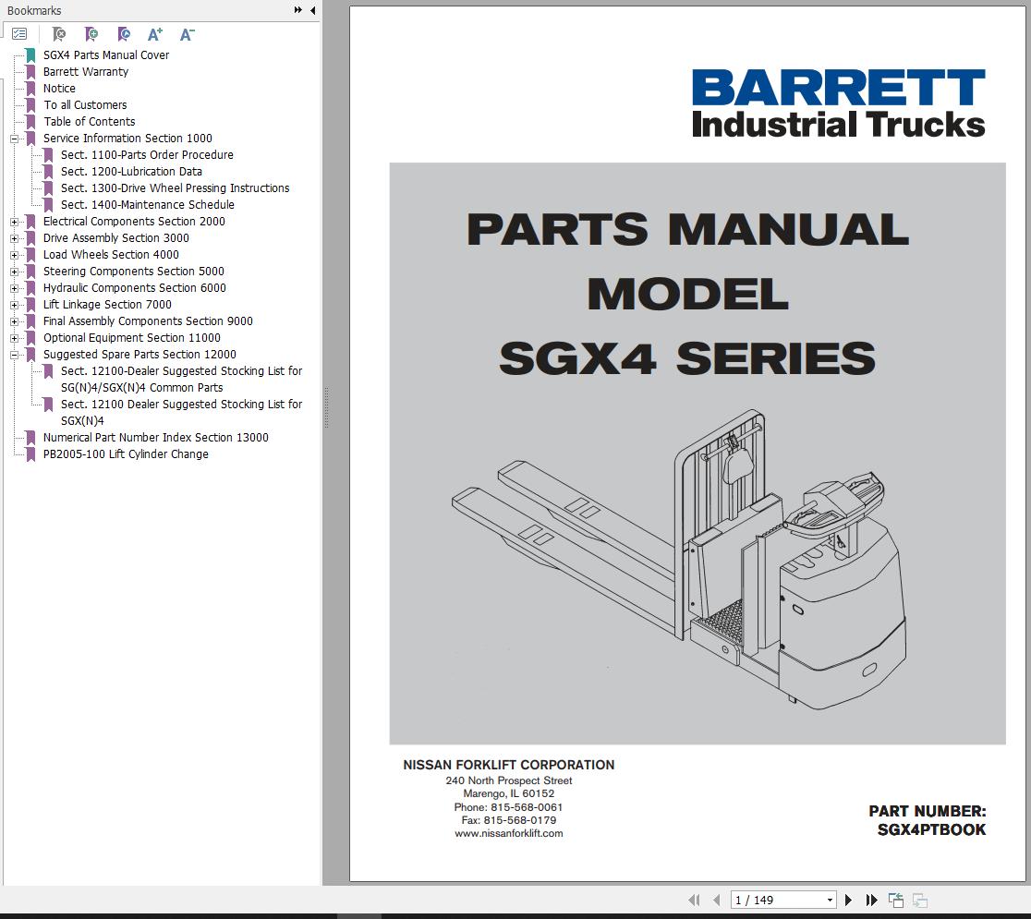Select Hydraulic Components Section 6000 bookmark
The width and height of the screenshot is (1031, 919).
point(134,288)
